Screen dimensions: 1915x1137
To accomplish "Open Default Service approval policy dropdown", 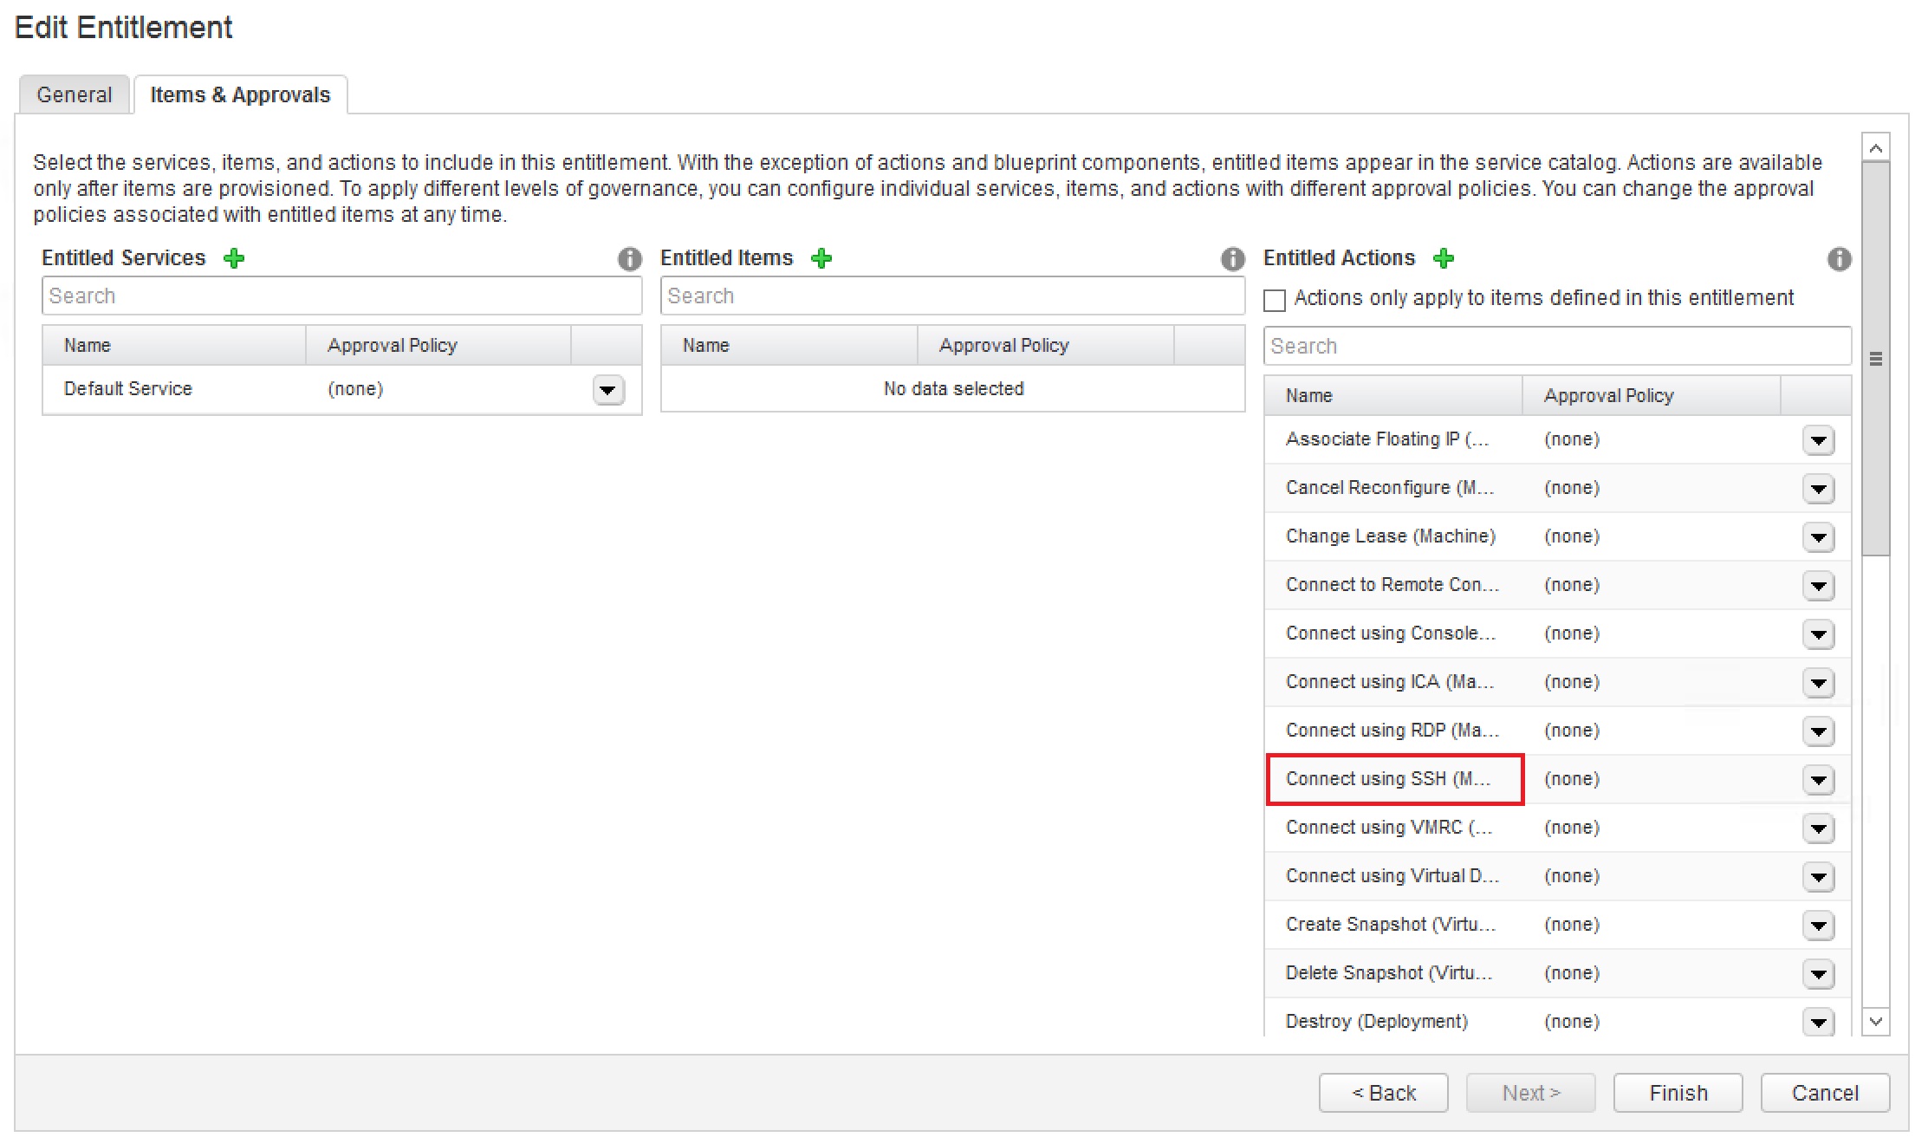I will point(608,390).
